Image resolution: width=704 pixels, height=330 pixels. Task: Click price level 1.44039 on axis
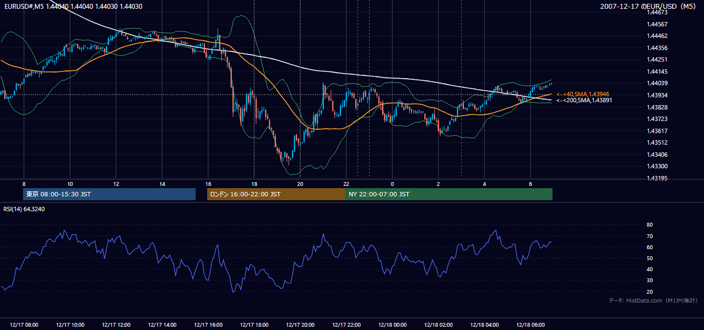[x=656, y=83]
